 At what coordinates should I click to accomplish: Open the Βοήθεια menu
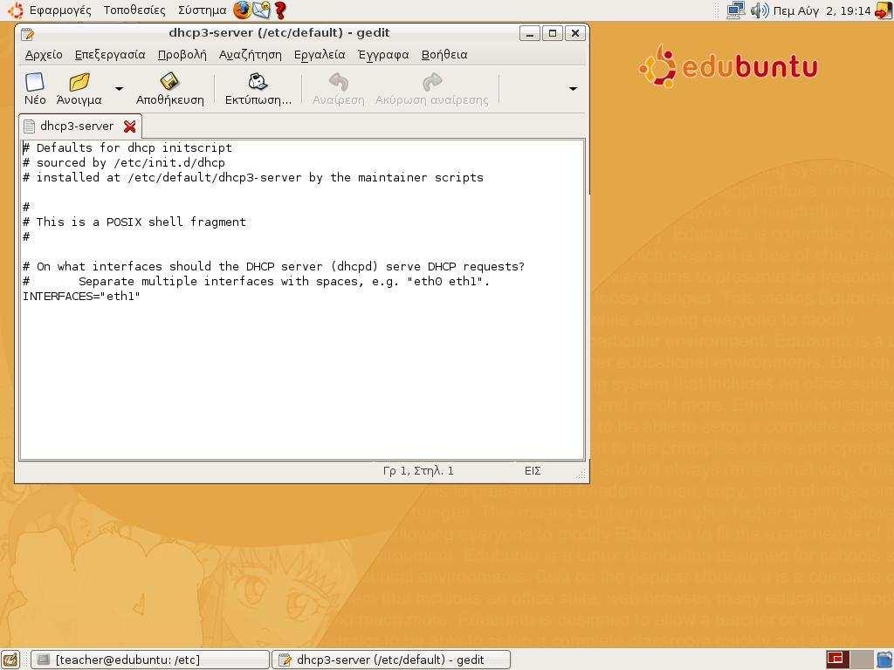coord(444,55)
